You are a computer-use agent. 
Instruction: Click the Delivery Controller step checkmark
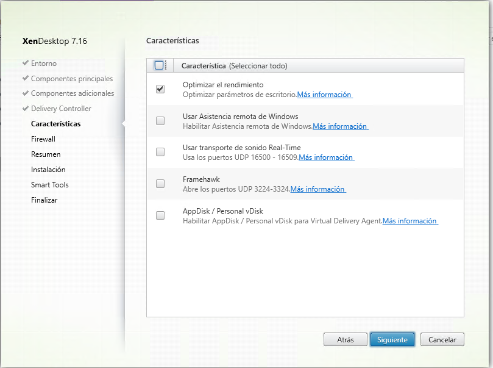26,109
